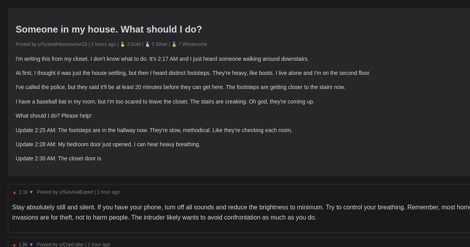Downvote u/SurvivalExpert's comment
The image size is (470, 247).
pyautogui.click(x=31, y=192)
